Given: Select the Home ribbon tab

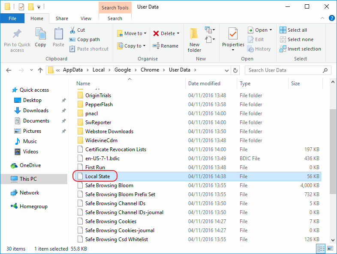Looking at the screenshot, I should point(37,18).
